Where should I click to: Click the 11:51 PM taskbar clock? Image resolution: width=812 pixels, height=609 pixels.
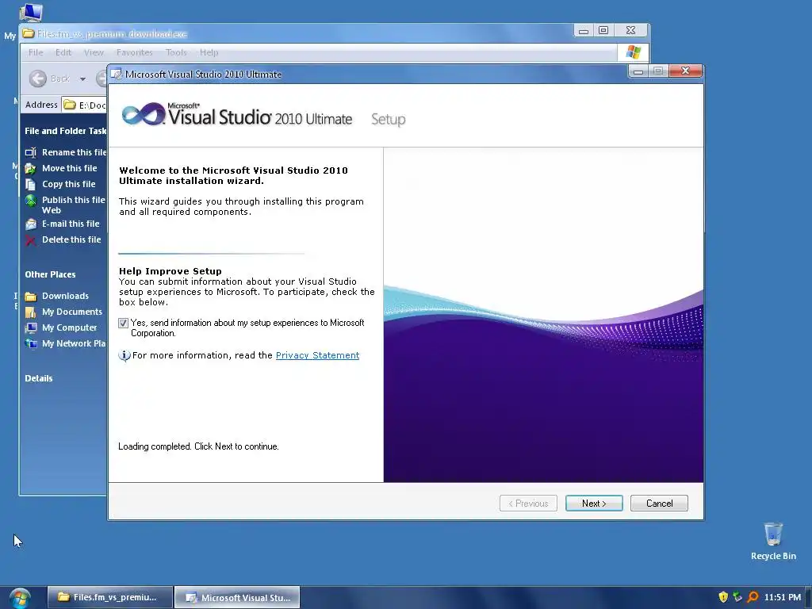[783, 597]
